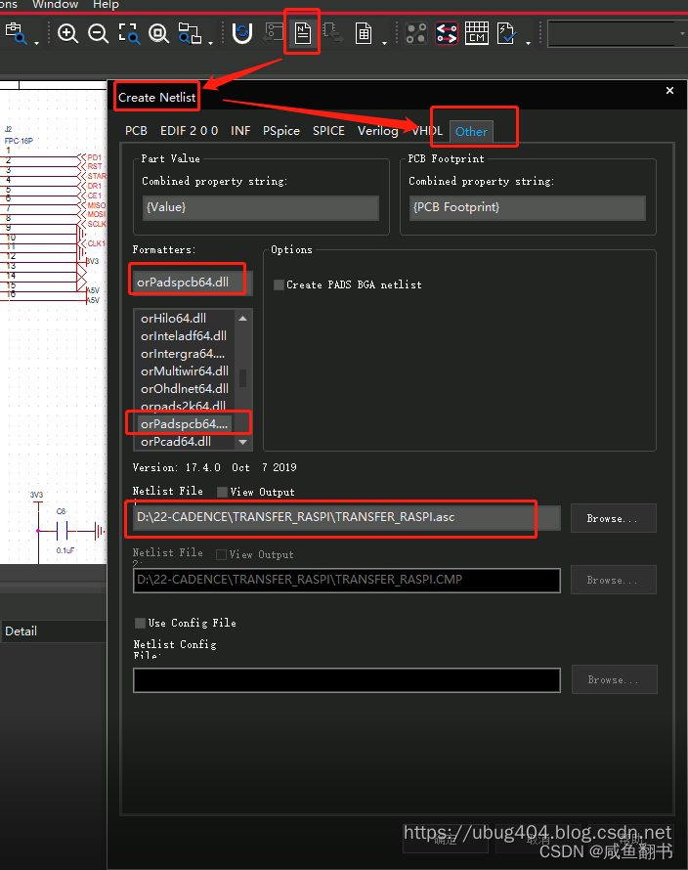
Task: Click the toolbox search icon at toolbar start
Action: click(x=16, y=33)
